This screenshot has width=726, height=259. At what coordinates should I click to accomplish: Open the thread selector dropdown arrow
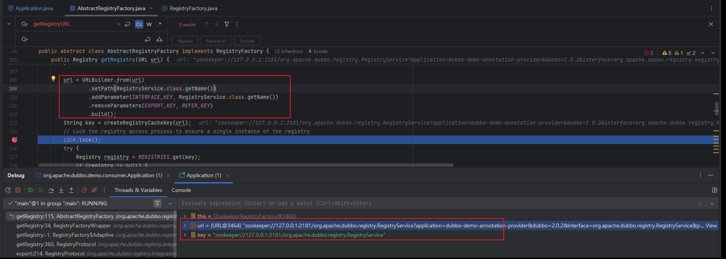(x=170, y=203)
